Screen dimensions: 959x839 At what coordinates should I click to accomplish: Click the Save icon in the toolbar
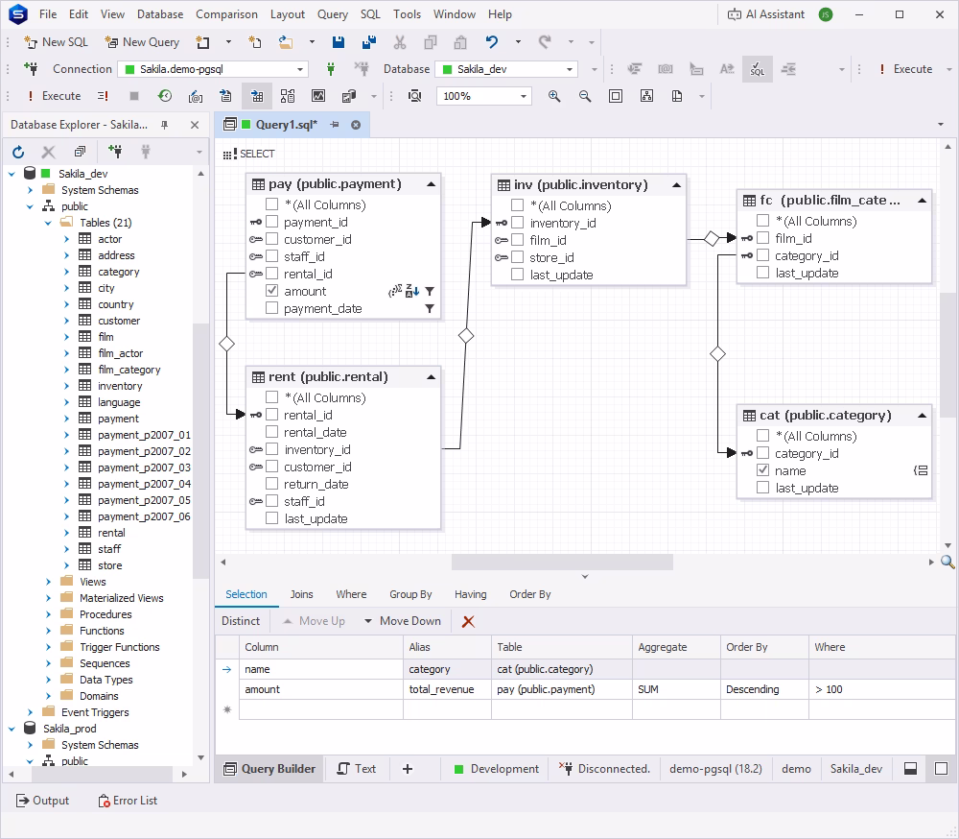(x=339, y=42)
